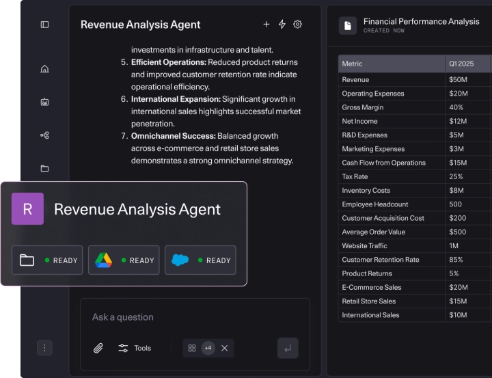Click the Revenue Analysis Agent card title

pyautogui.click(x=137, y=209)
